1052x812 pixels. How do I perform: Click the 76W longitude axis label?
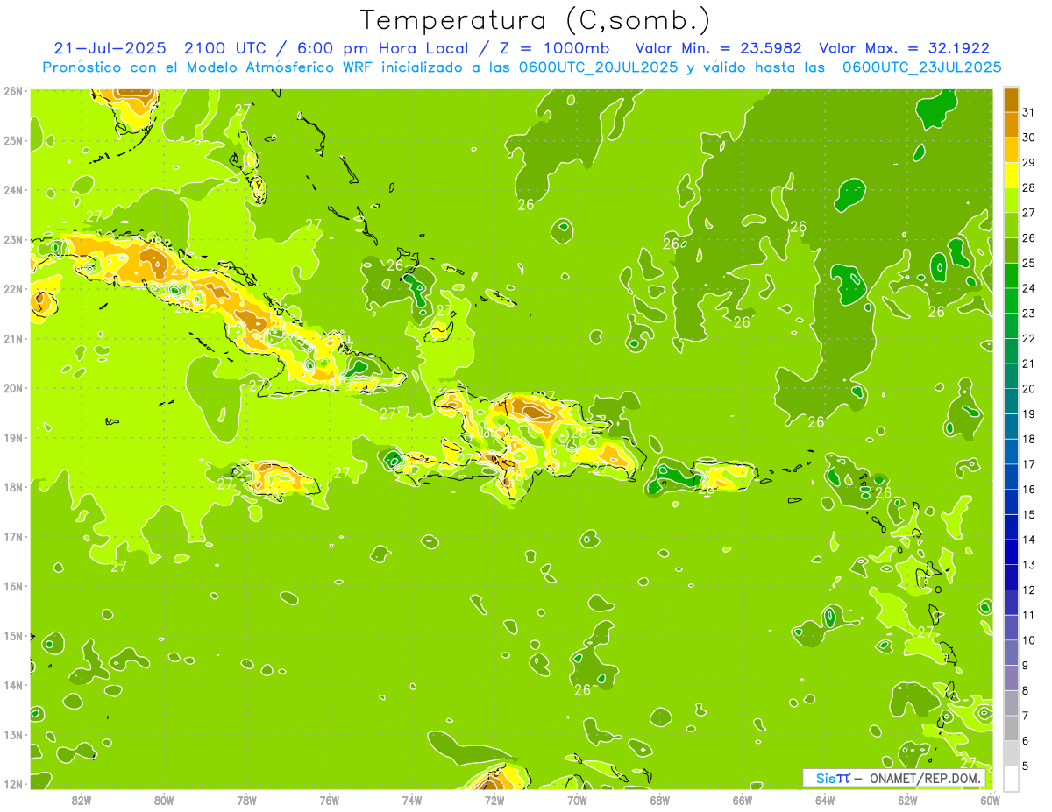329,800
